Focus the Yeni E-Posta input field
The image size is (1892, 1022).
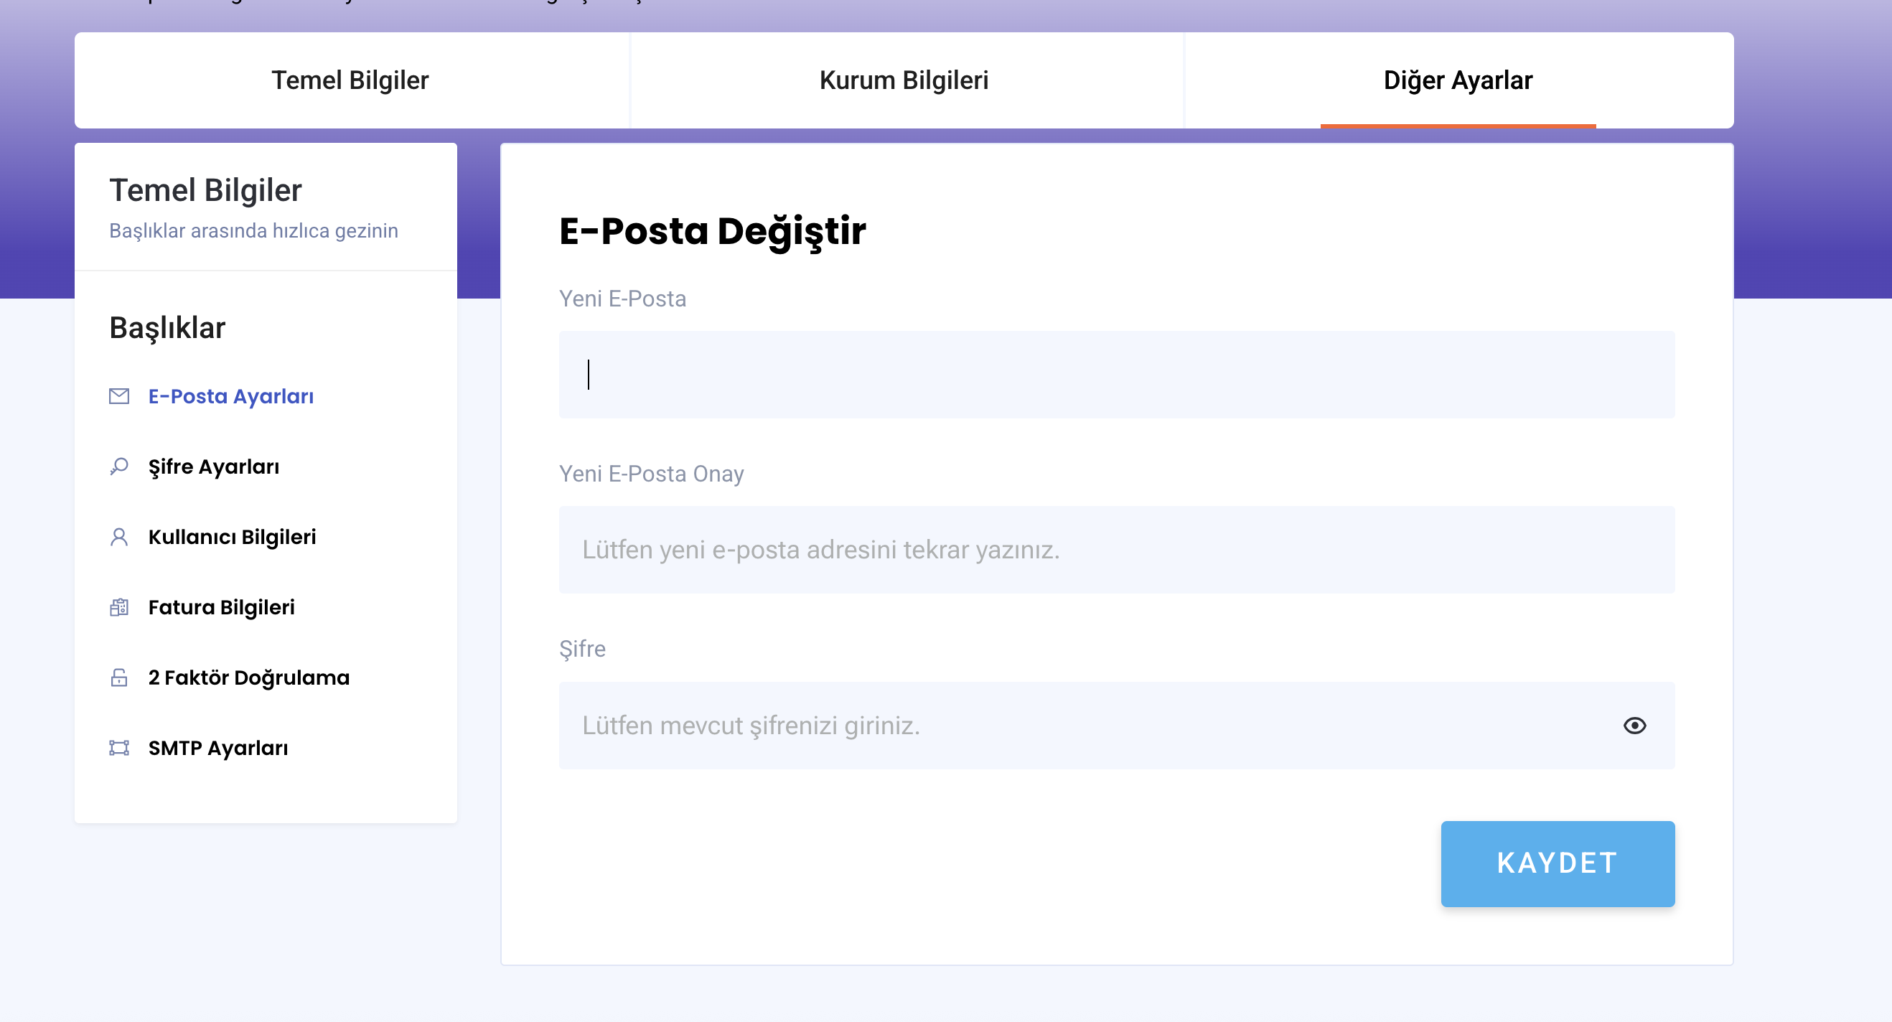1116,375
